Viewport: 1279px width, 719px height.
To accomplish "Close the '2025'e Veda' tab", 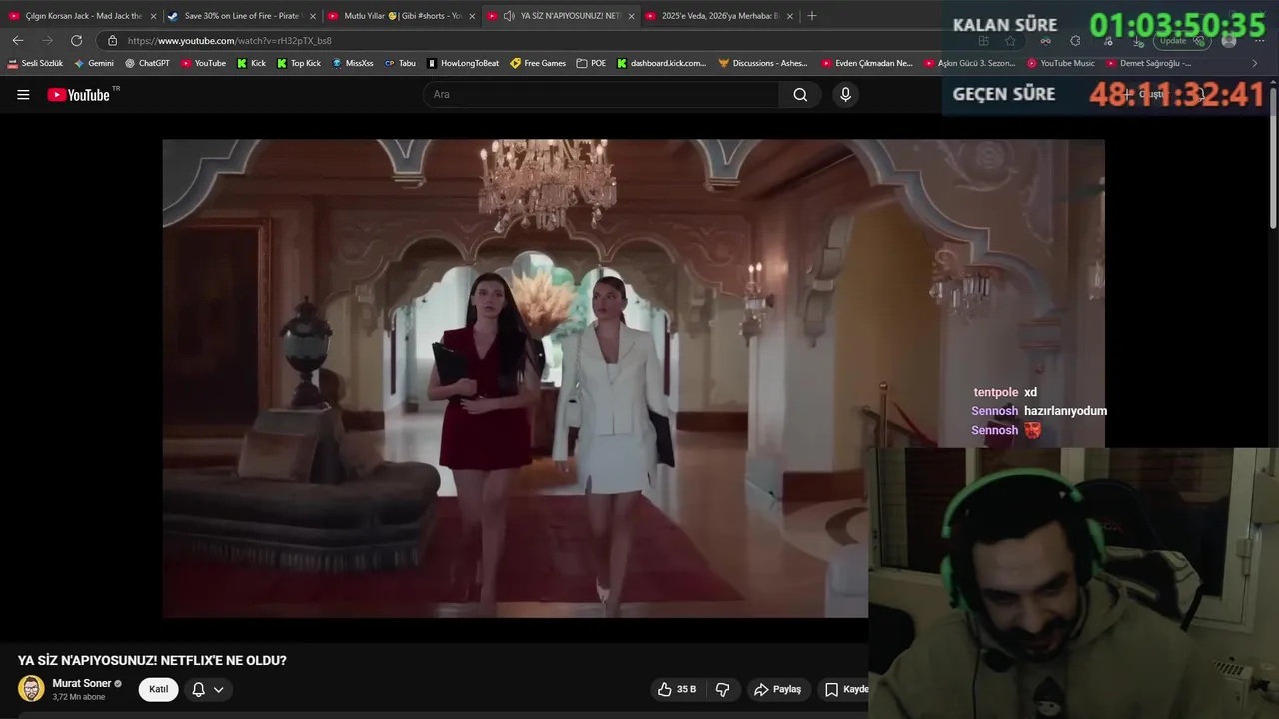I will [790, 16].
